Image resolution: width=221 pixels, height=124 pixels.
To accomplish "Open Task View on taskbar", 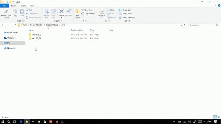I will 15,122.
